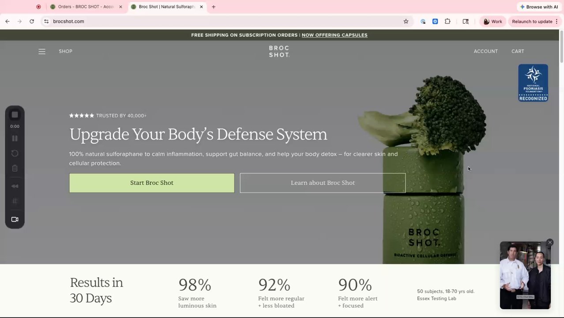Restart the recording
564x318 pixels.
click(15, 153)
